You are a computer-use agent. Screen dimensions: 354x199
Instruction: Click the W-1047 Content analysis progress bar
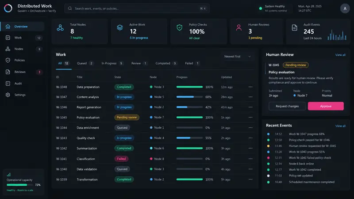pos(189,97)
